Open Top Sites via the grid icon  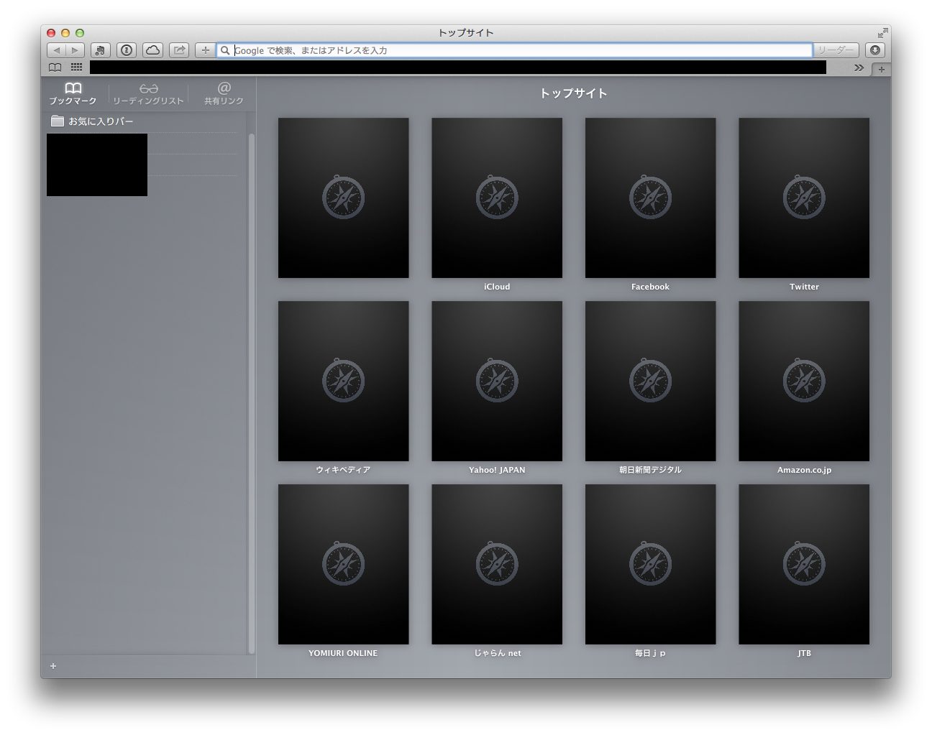click(76, 68)
